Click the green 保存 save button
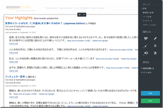Screen dimensions: 163x108 (x=150, y=101)
